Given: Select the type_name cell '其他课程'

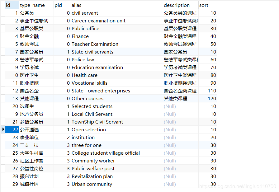Looking at the screenshot, I should (36, 98).
